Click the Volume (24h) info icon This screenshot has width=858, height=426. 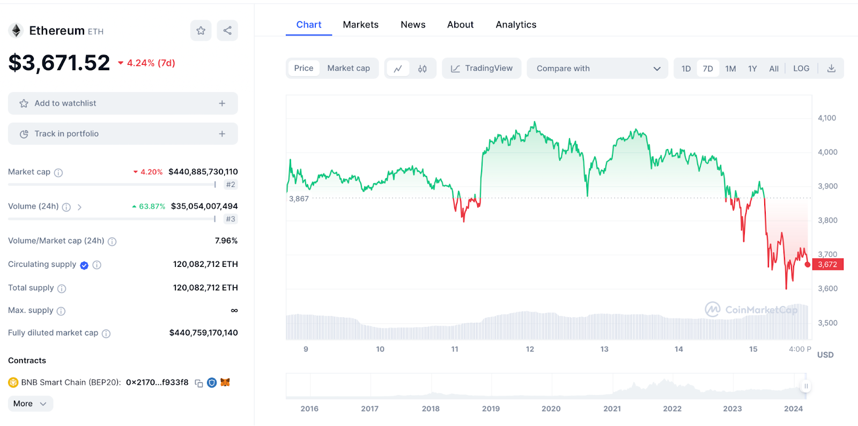tap(66, 207)
